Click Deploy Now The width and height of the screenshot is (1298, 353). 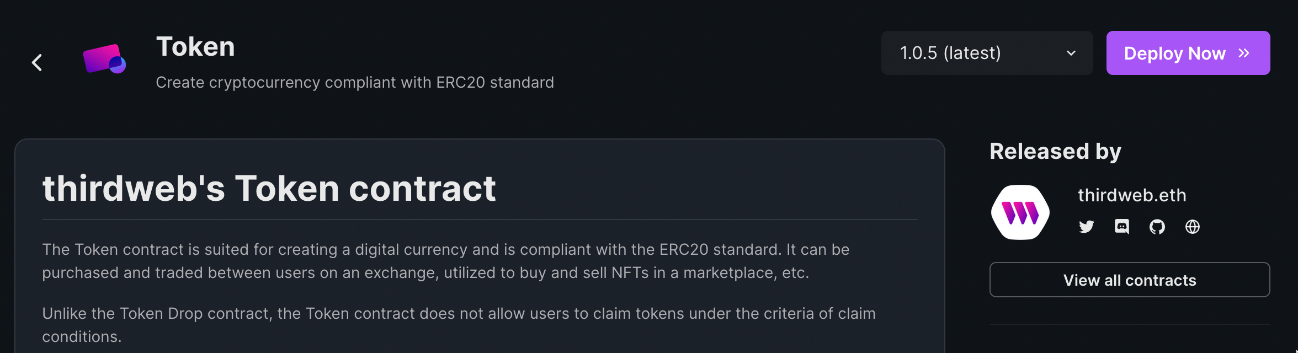(1181, 53)
